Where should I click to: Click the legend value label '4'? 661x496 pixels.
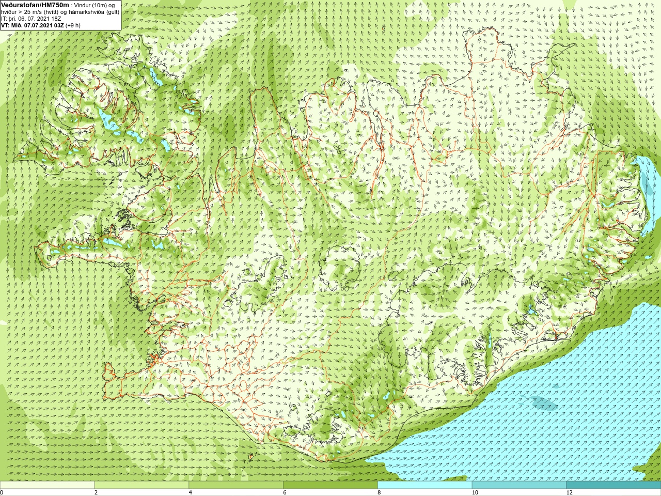(191, 492)
